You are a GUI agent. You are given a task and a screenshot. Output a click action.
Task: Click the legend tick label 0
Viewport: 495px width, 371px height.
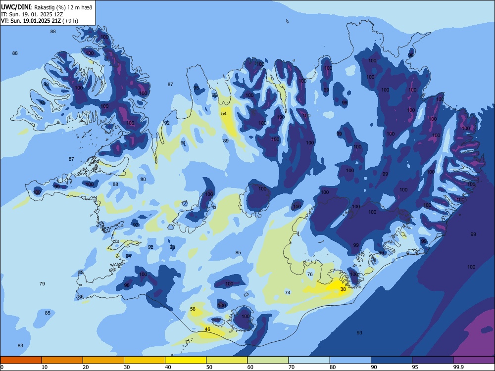pyautogui.click(x=2, y=367)
